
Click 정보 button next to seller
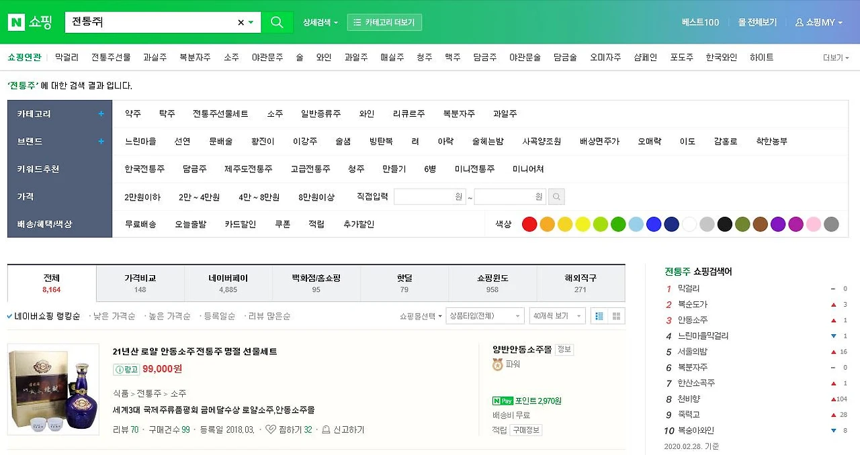[x=564, y=350]
